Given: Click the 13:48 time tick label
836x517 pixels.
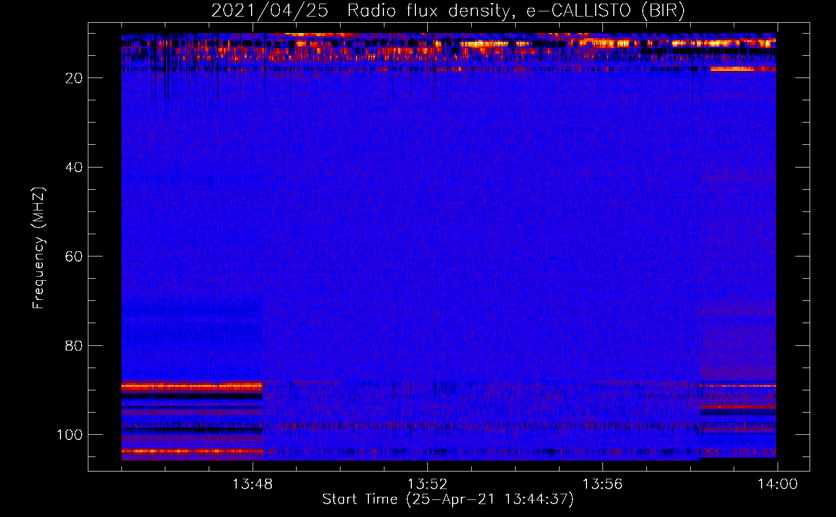Looking at the screenshot, I should point(252,484).
